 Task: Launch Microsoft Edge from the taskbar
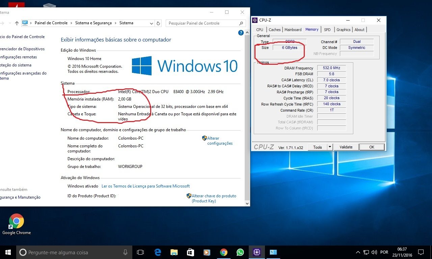pyautogui.click(x=158, y=252)
